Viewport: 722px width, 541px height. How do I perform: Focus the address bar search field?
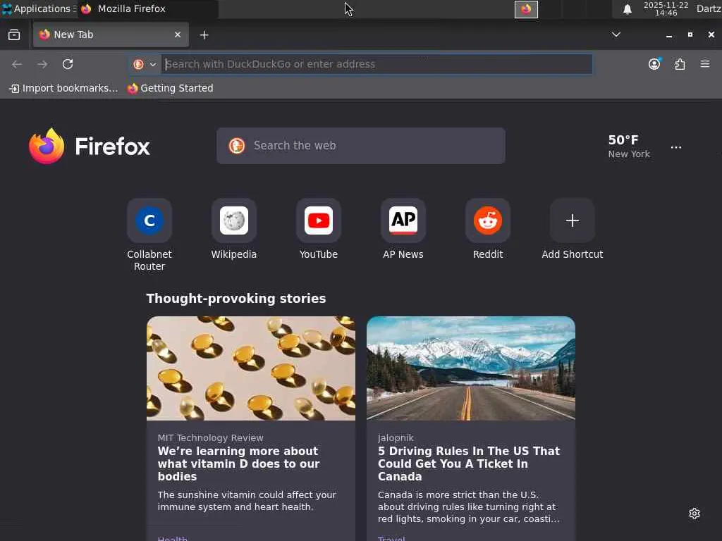tap(377, 64)
